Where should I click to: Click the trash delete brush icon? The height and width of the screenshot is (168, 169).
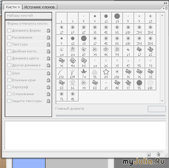click(x=158, y=154)
